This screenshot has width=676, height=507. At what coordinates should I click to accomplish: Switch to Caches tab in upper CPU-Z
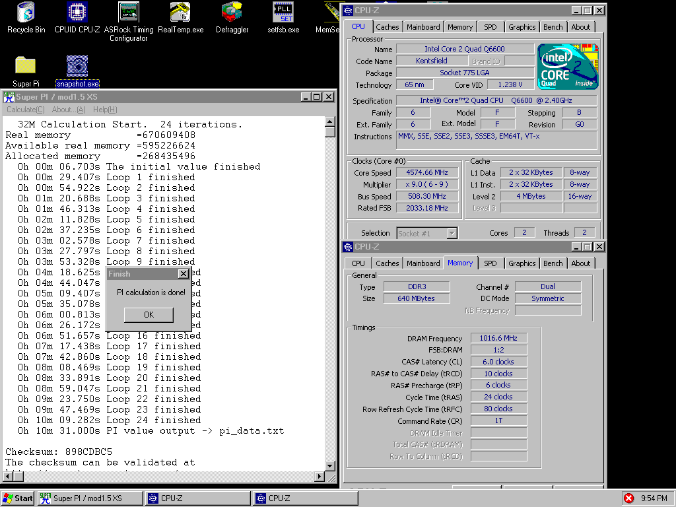coord(387,27)
